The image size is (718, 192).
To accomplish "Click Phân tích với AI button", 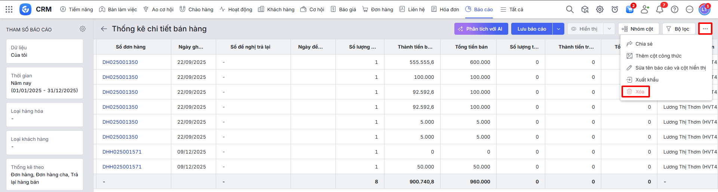I will (x=481, y=29).
